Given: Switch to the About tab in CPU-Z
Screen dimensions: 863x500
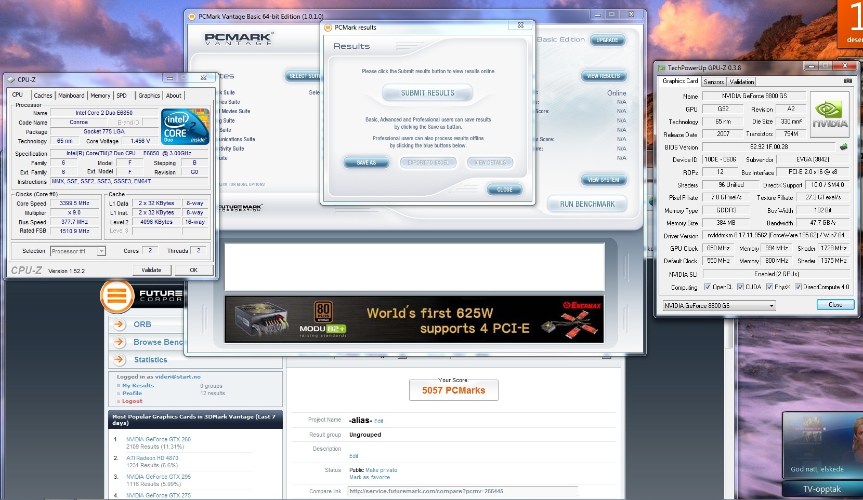Looking at the screenshot, I should coord(174,96).
